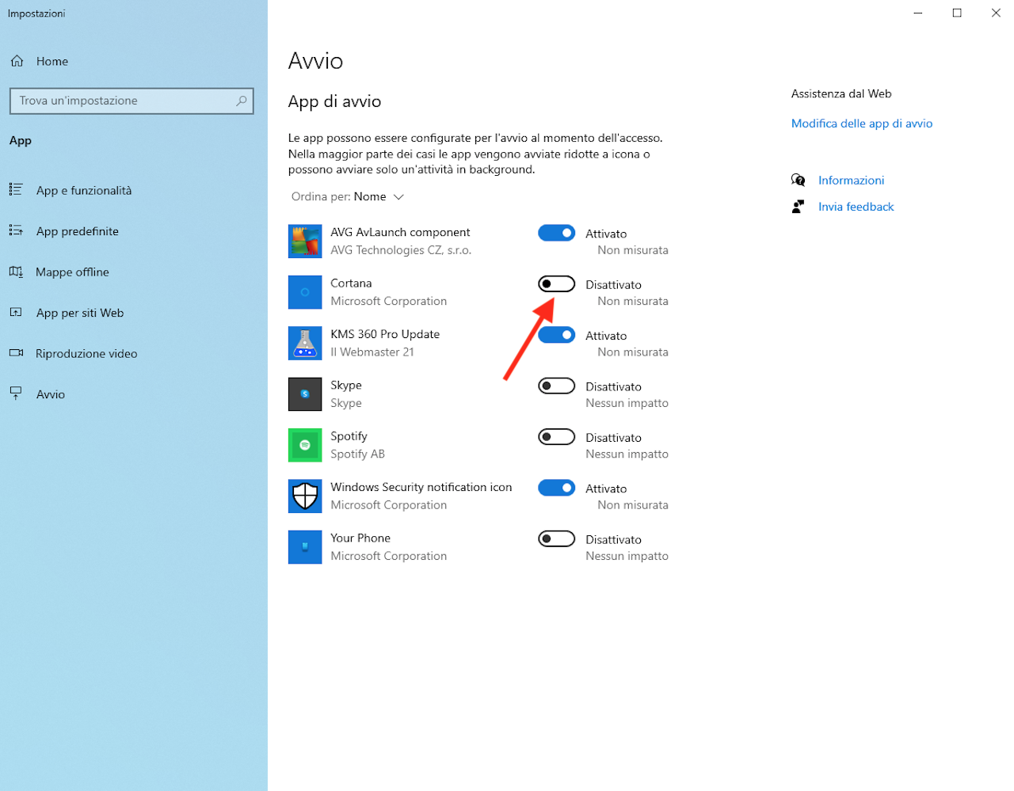Click the Mappe offline map icon
The width and height of the screenshot is (1014, 791).
click(16, 272)
